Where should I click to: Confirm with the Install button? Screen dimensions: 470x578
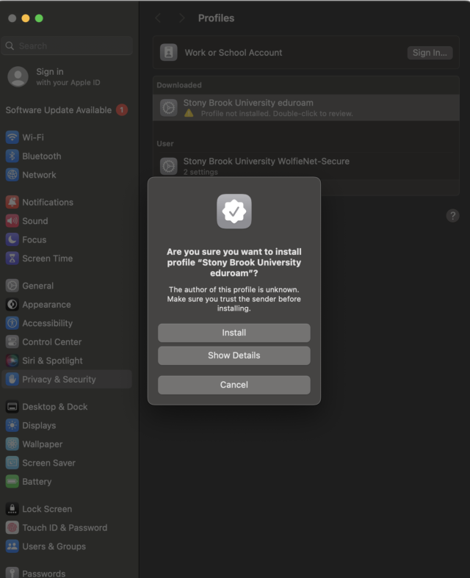pos(234,333)
